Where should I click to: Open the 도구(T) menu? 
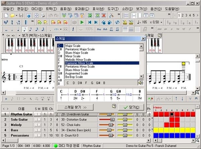coord(113,9)
